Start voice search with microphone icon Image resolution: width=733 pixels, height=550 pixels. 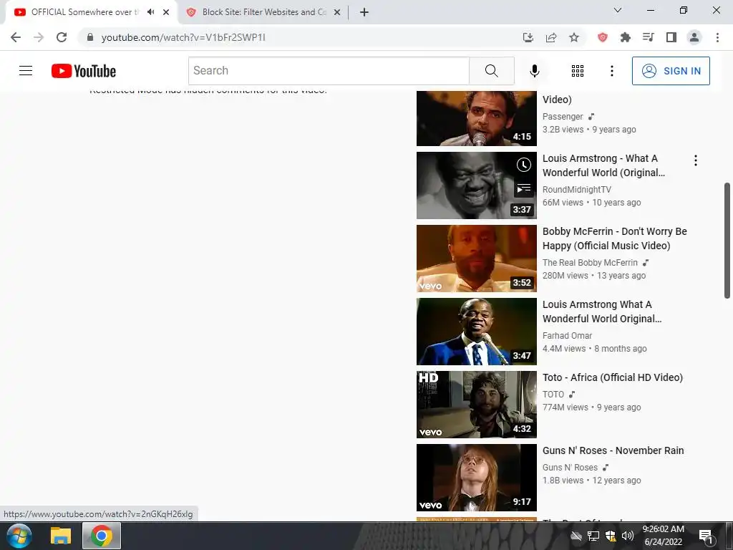click(534, 71)
